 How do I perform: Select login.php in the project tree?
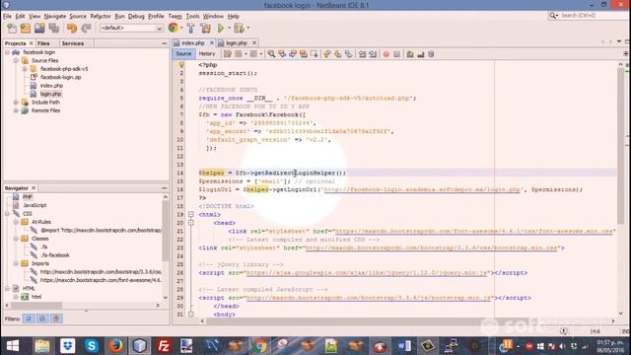[50, 94]
